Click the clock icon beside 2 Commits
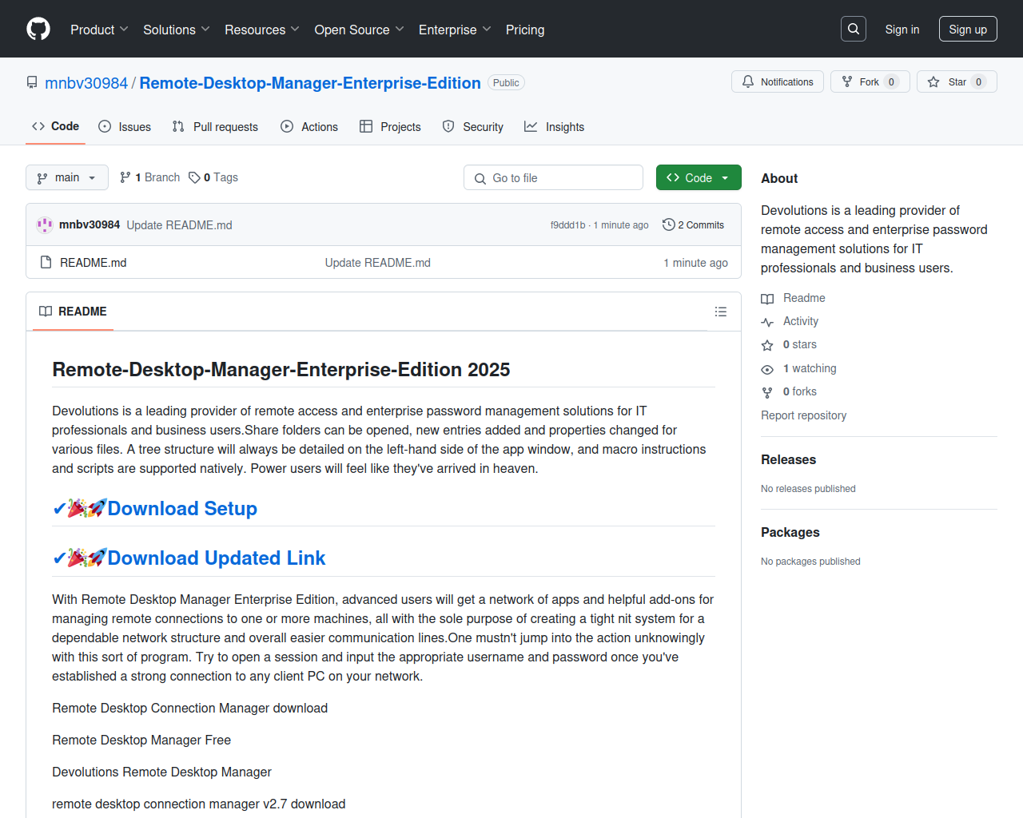 click(x=669, y=224)
